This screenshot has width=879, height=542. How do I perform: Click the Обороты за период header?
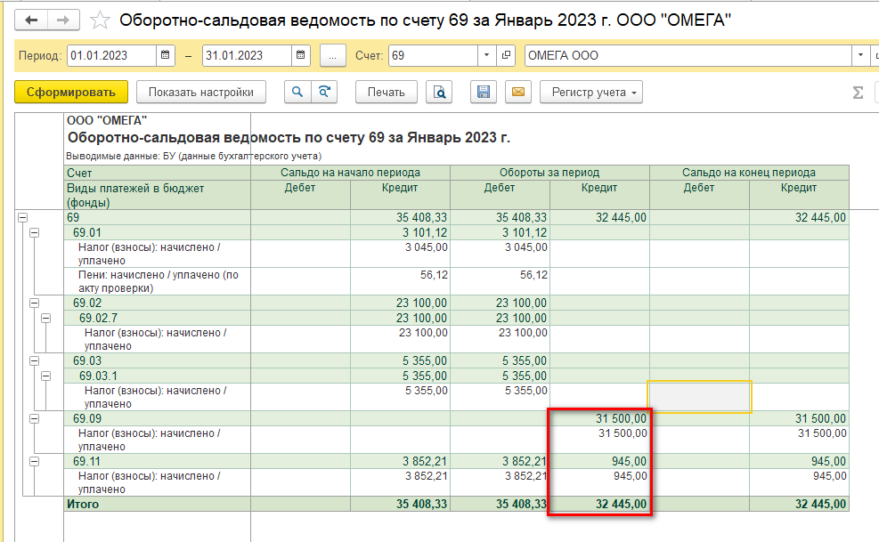(549, 173)
